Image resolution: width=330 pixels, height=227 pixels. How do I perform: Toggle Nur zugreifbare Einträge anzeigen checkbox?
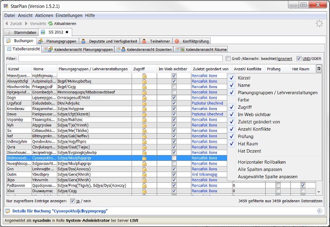coord(73,201)
